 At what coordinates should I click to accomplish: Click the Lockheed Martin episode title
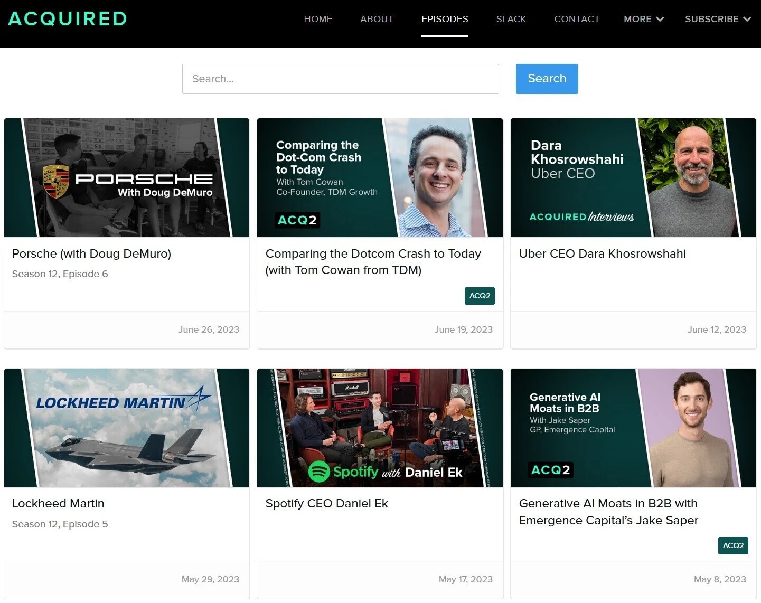tap(58, 503)
